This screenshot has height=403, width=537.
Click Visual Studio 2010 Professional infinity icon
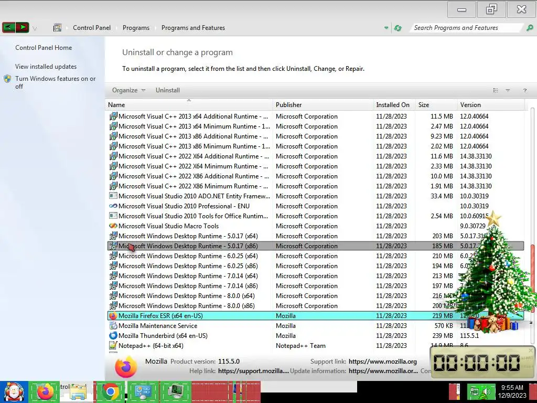point(113,206)
